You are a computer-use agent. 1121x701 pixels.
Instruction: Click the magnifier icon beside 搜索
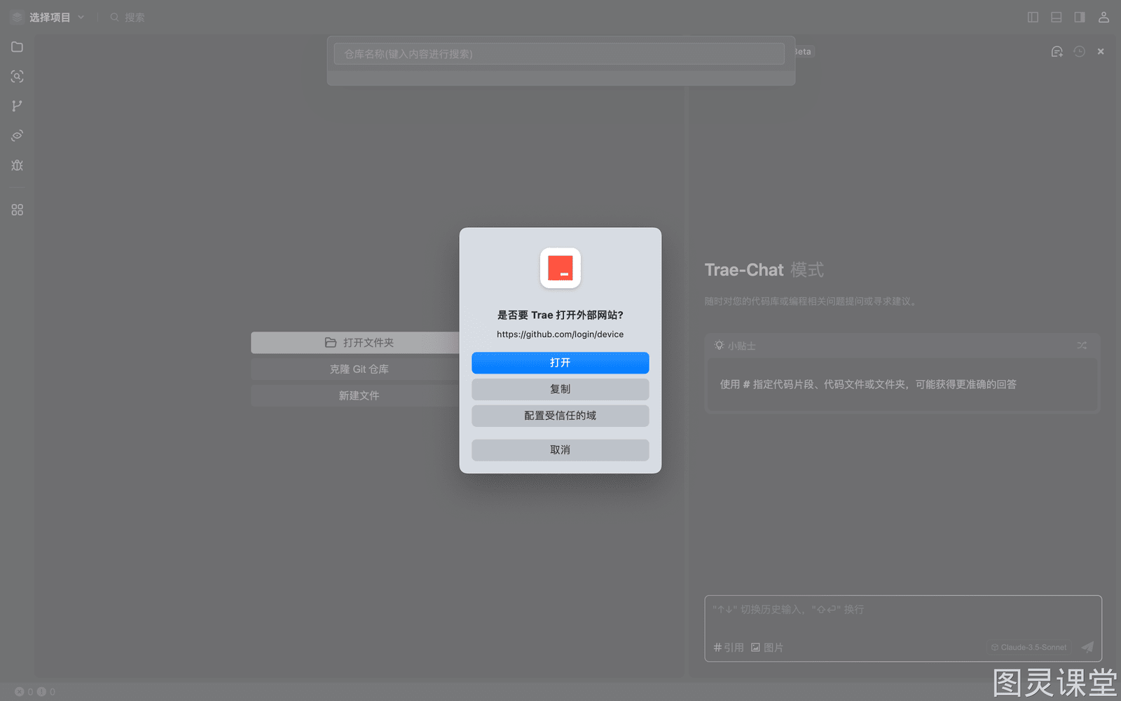[114, 17]
